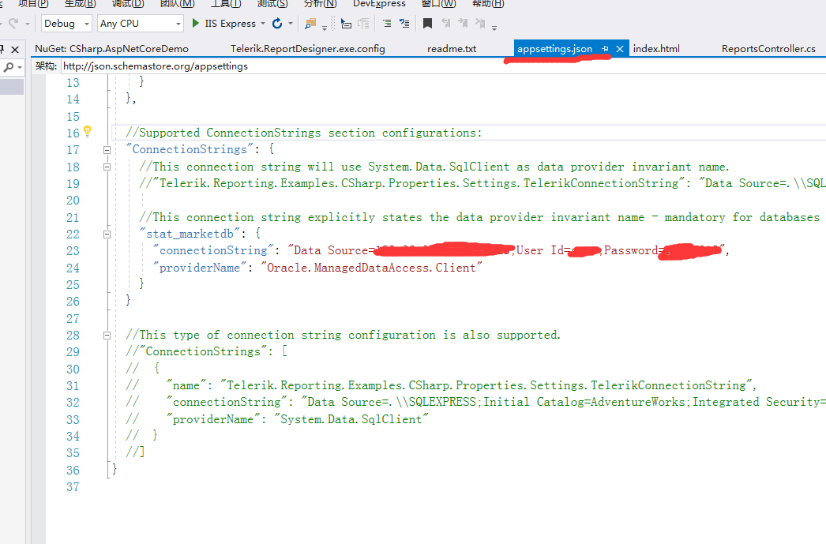This screenshot has height=544, width=826.
Task: Click the "connectionString" key on line 23
Action: [x=213, y=250]
